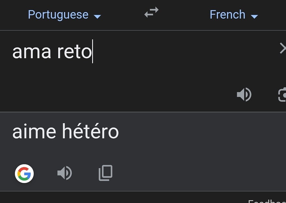Viewport: 286px width, 203px height.
Task: Click the divider line under language bar
Action: pyautogui.click(x=143, y=30)
